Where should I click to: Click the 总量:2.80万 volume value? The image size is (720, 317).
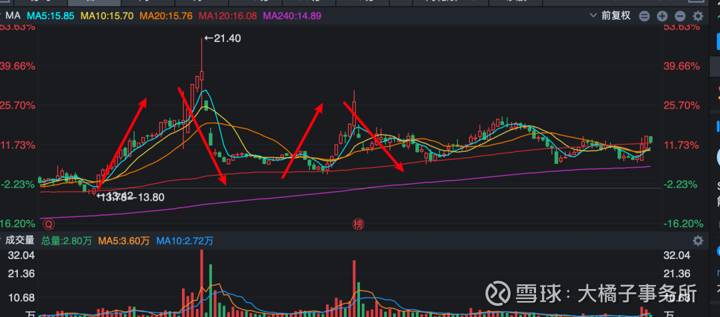67,241
